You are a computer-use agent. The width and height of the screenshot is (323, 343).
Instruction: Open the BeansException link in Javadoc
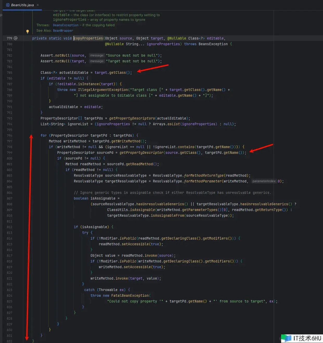[66, 25]
